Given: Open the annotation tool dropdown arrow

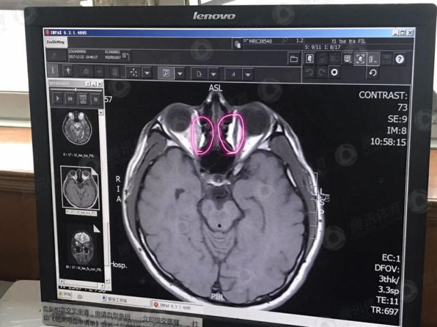Looking at the screenshot, I should tap(247, 75).
